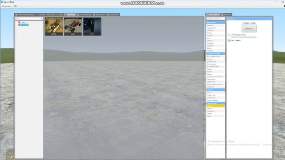
Task: Select the Цвет (Color) tool
Action: click(x=216, y=116)
